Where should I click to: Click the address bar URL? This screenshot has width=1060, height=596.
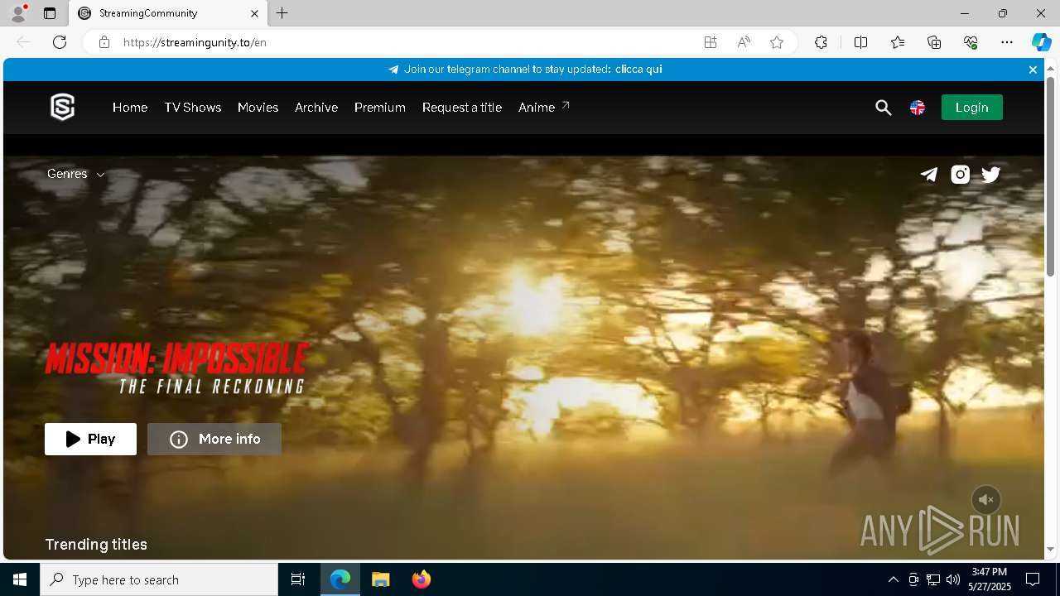click(195, 42)
